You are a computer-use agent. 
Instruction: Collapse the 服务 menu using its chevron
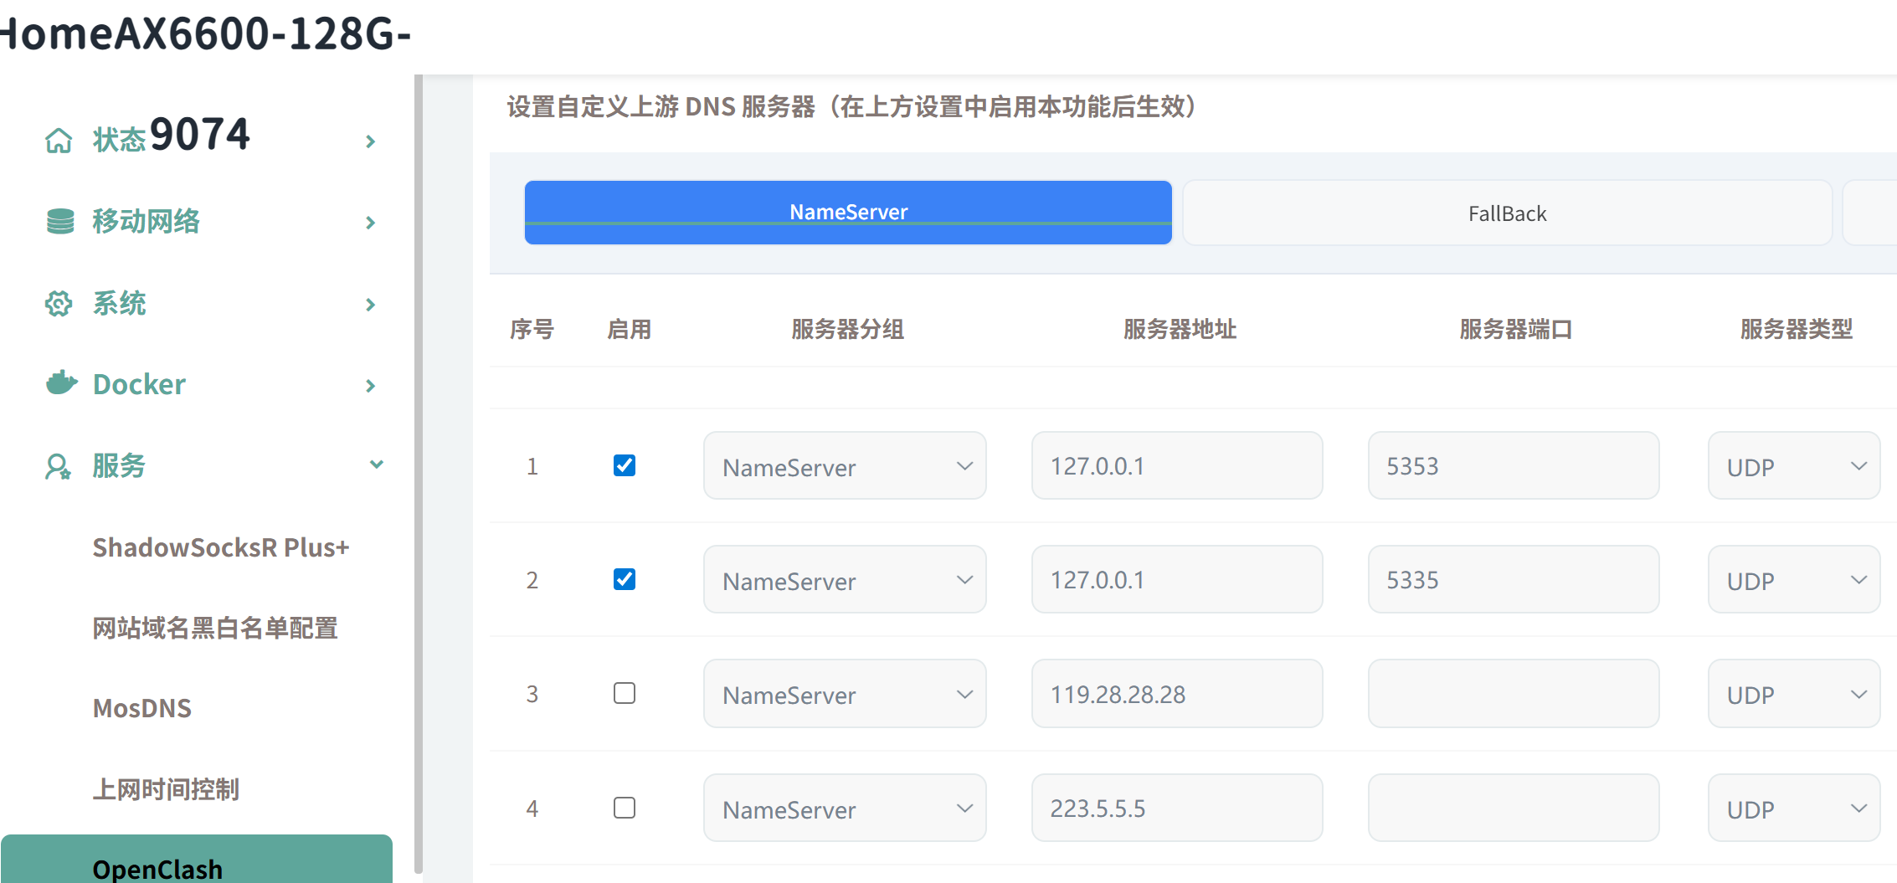click(376, 465)
